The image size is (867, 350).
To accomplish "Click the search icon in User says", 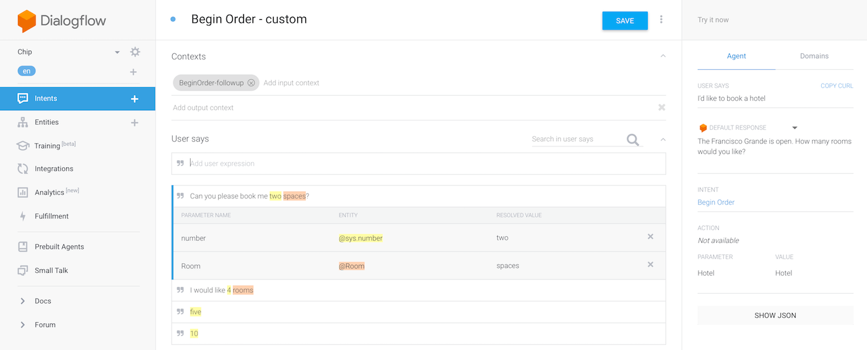I will coord(632,140).
